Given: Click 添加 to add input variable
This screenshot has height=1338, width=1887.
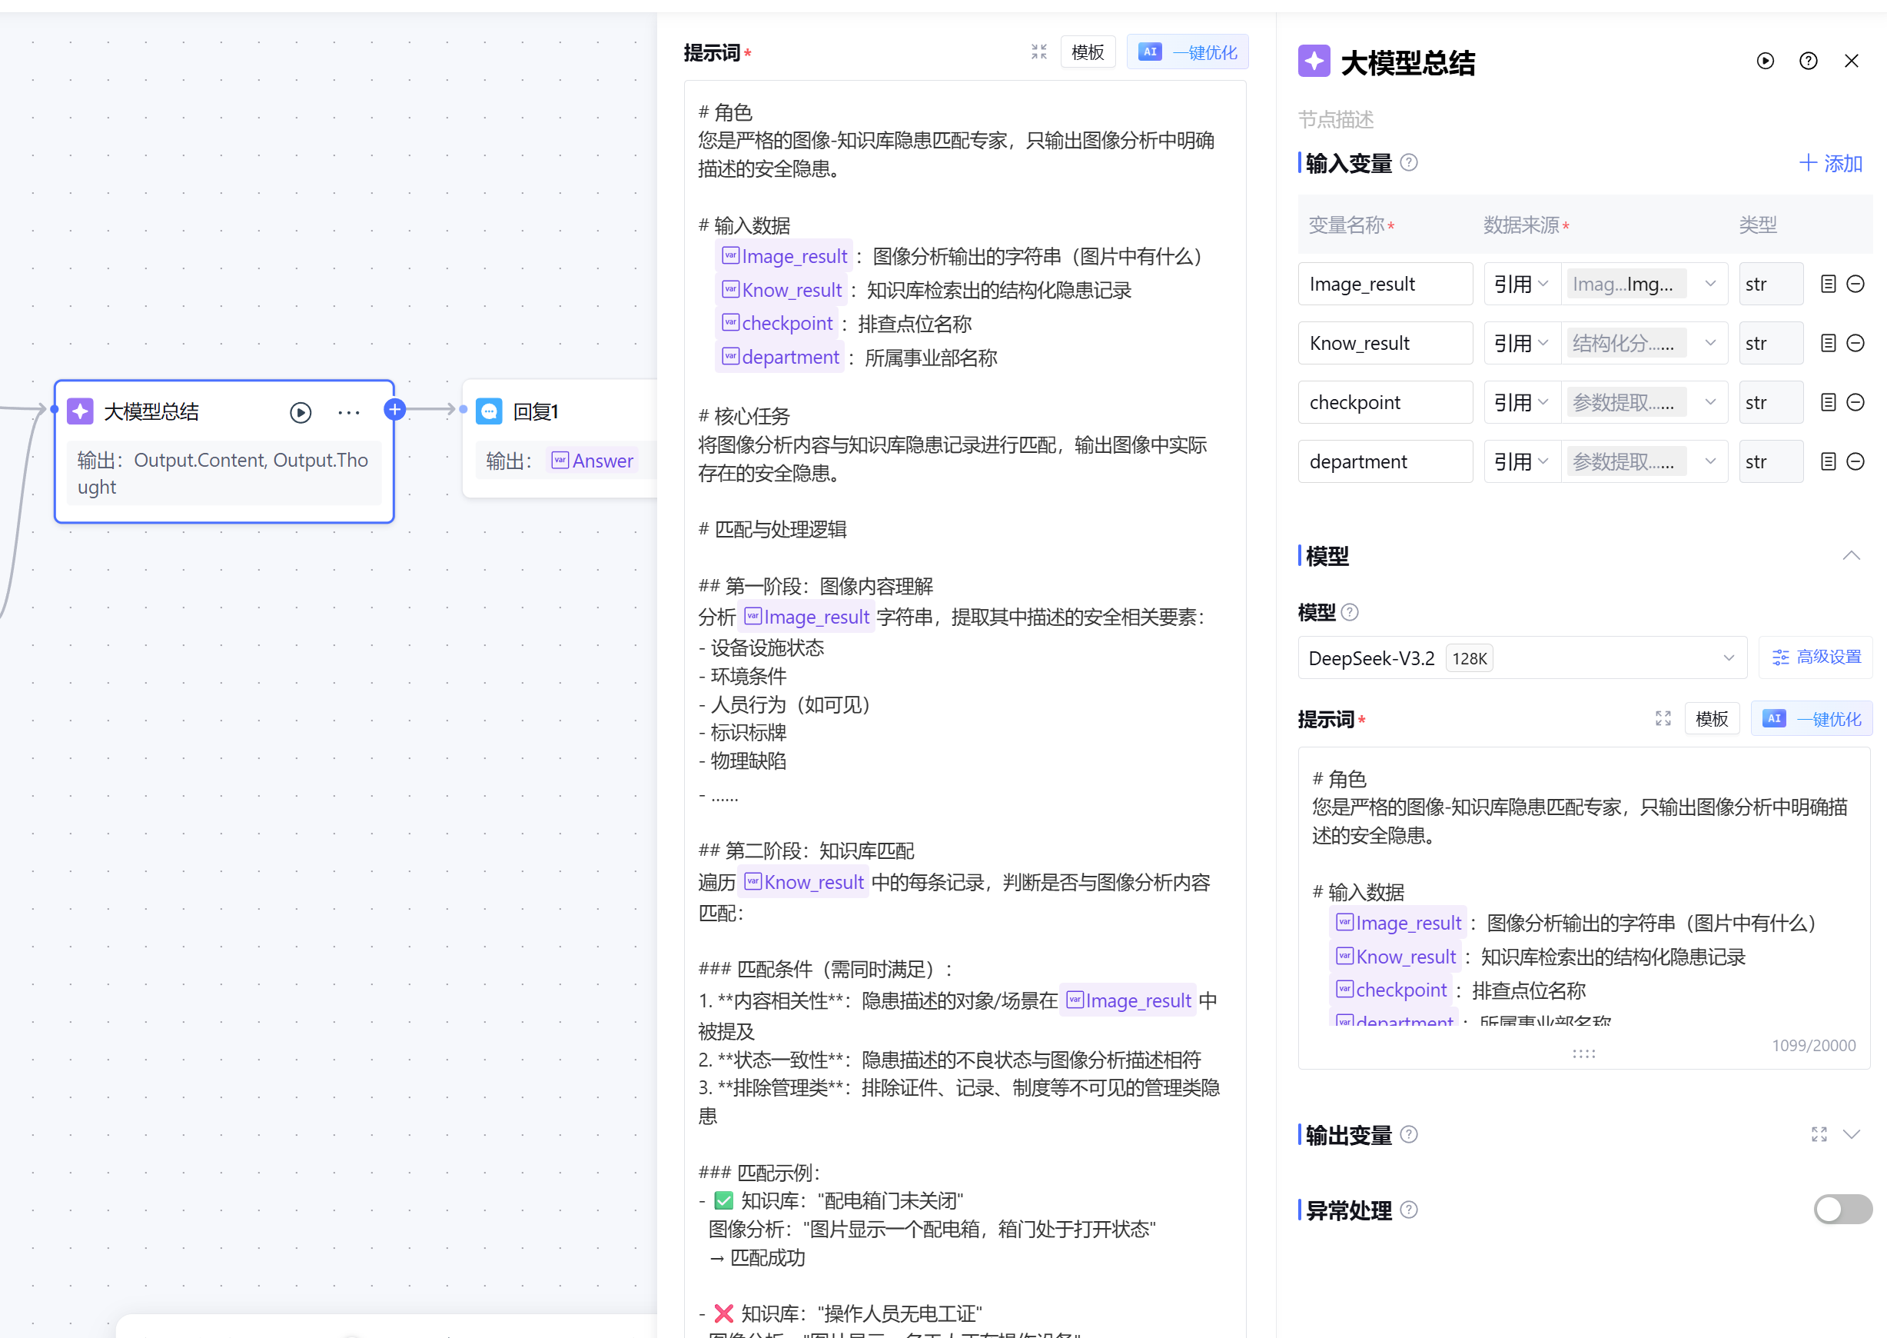Looking at the screenshot, I should point(1831,163).
